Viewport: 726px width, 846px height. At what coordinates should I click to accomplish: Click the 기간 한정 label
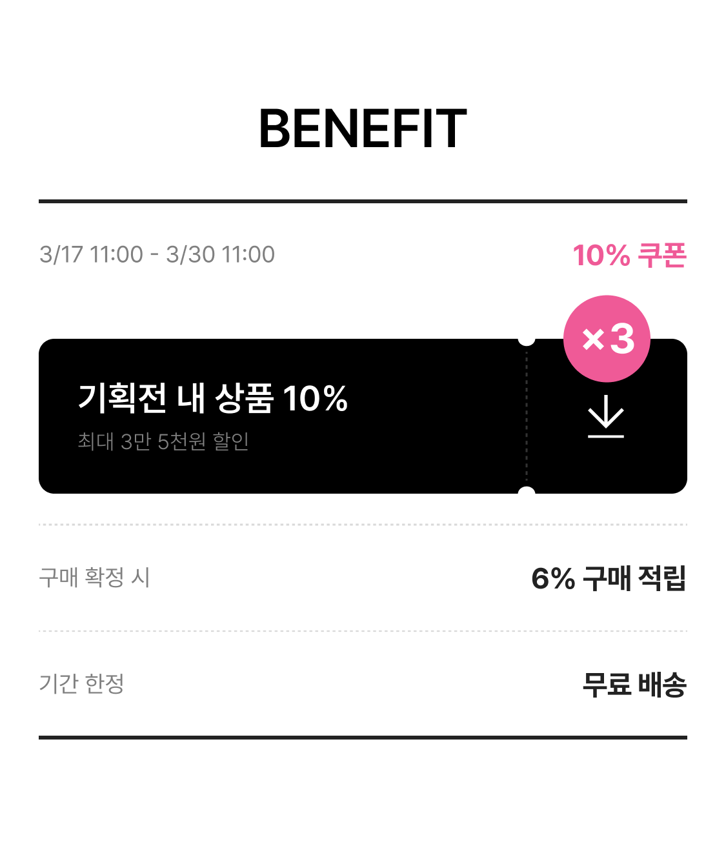click(x=82, y=683)
